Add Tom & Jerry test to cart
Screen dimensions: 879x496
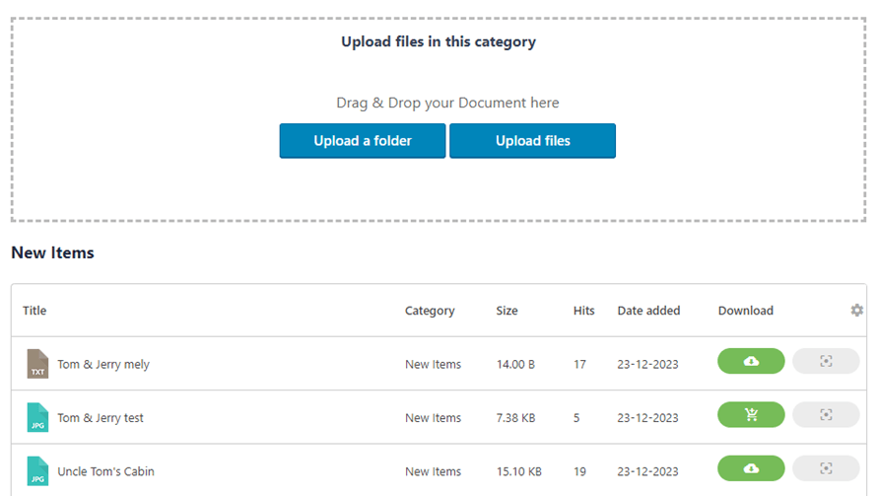click(751, 415)
